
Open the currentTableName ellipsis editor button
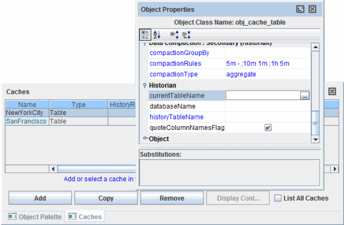tap(305, 96)
